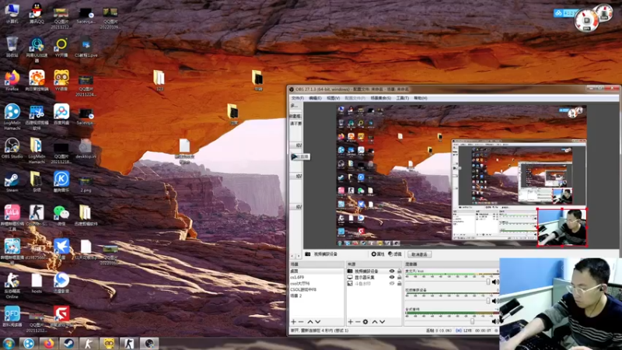Show the hidden greyed-out image source

[392, 284]
